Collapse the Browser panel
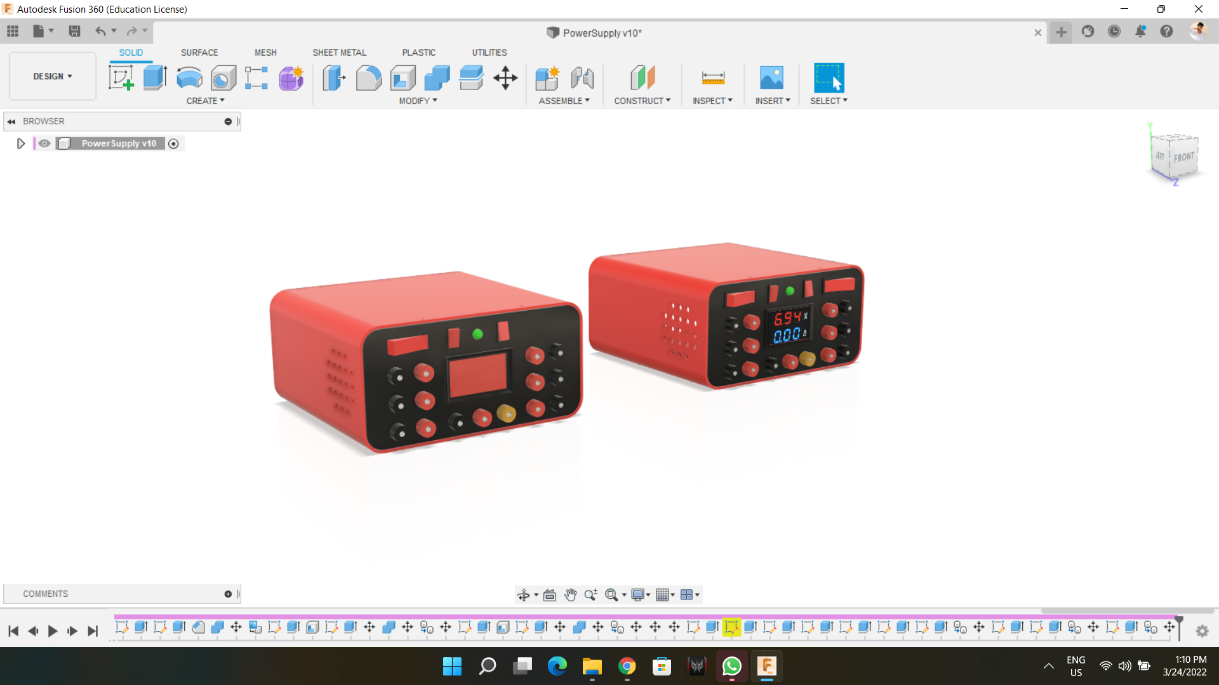 click(x=11, y=121)
